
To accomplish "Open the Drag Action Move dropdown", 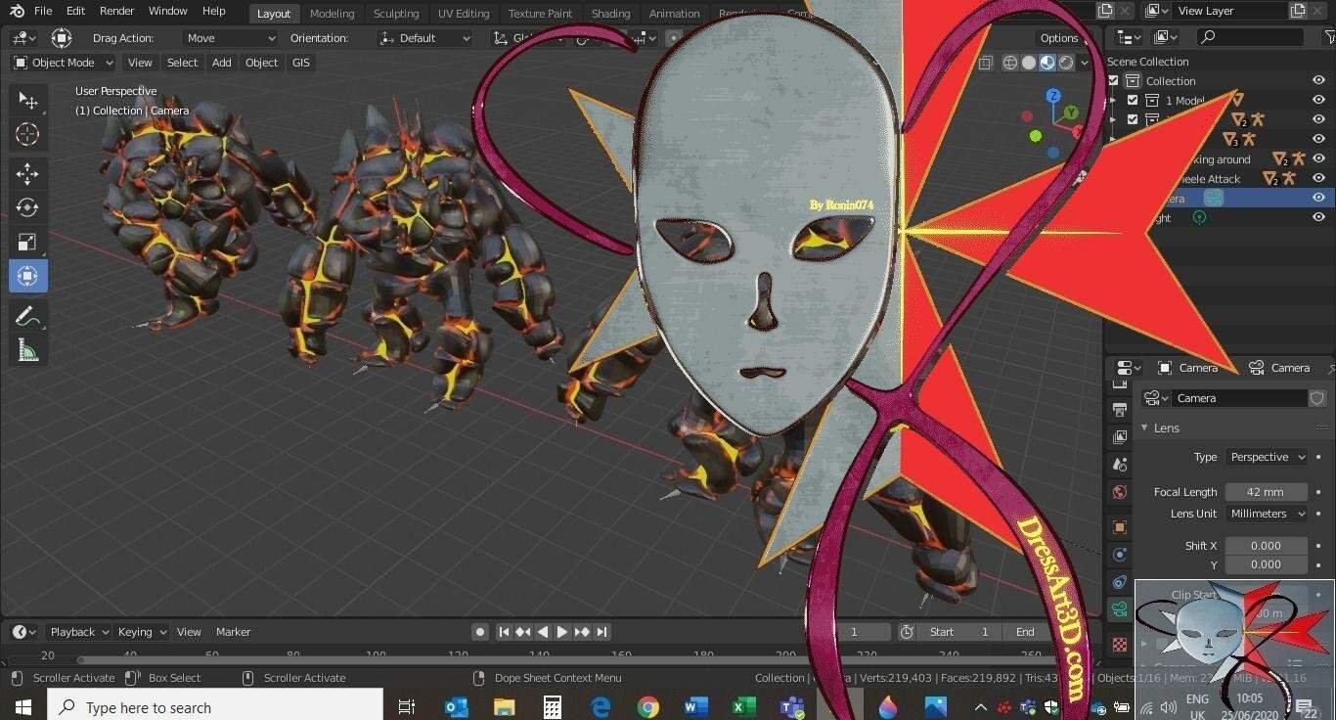I will 231,38.
